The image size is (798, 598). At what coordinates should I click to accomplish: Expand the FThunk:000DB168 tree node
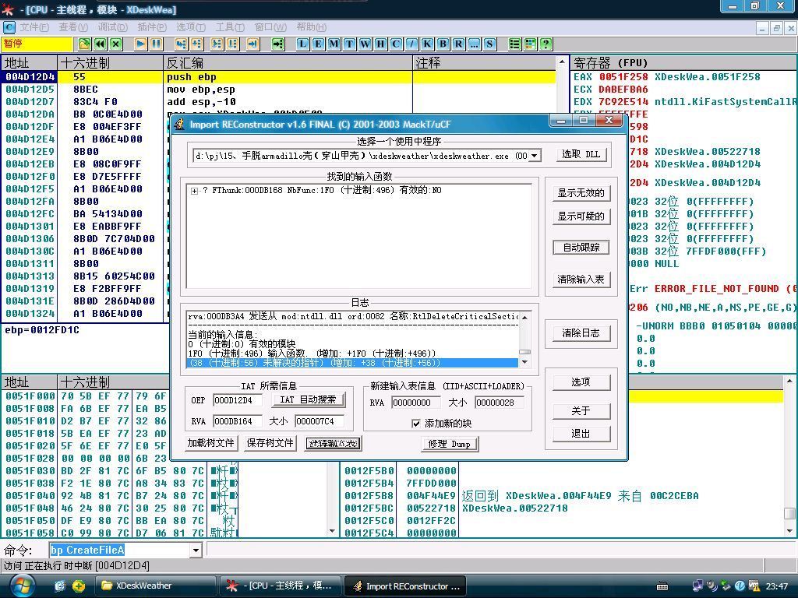[194, 191]
